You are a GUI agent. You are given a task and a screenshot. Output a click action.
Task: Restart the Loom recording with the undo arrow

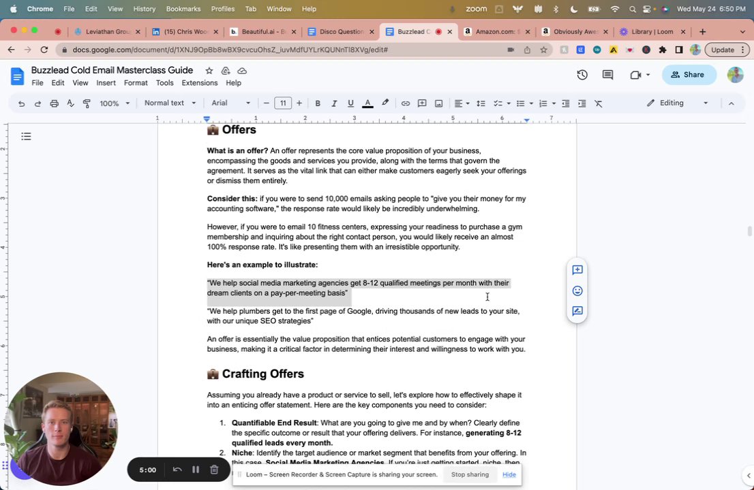point(177,470)
